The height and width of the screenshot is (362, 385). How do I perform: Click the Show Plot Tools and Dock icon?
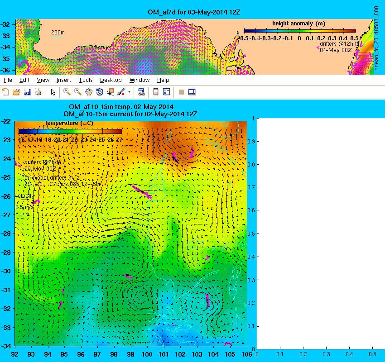tap(192, 92)
